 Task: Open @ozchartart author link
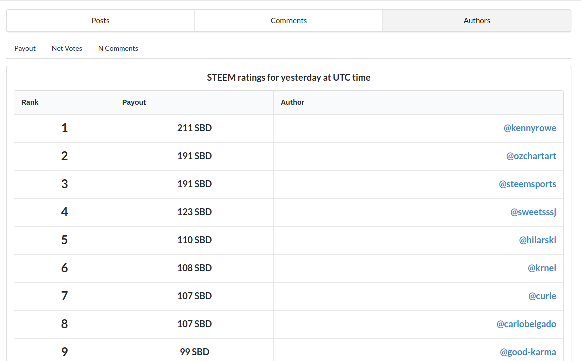(x=531, y=156)
